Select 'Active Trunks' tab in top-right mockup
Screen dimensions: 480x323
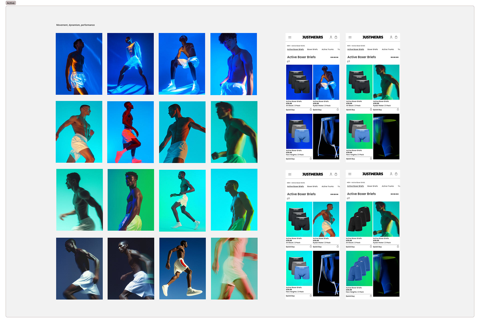[387, 49]
